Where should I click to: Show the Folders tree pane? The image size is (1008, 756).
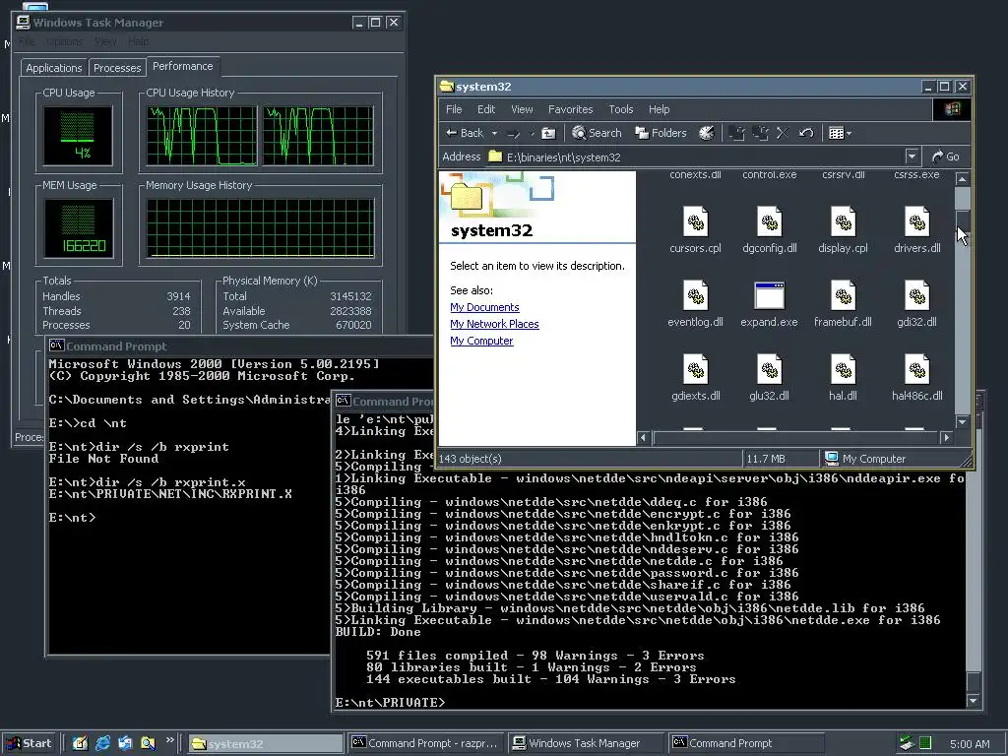pos(661,133)
